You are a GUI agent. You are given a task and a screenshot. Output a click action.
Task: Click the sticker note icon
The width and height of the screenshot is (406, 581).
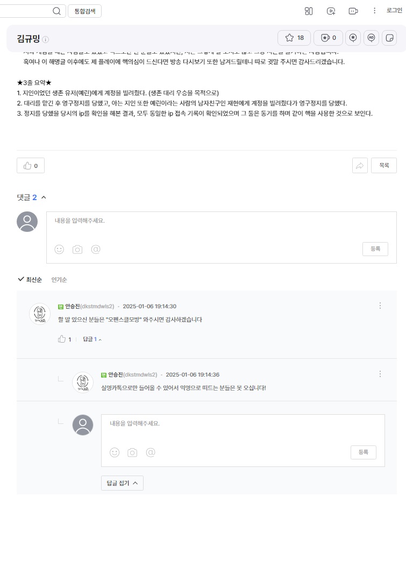pos(390,38)
